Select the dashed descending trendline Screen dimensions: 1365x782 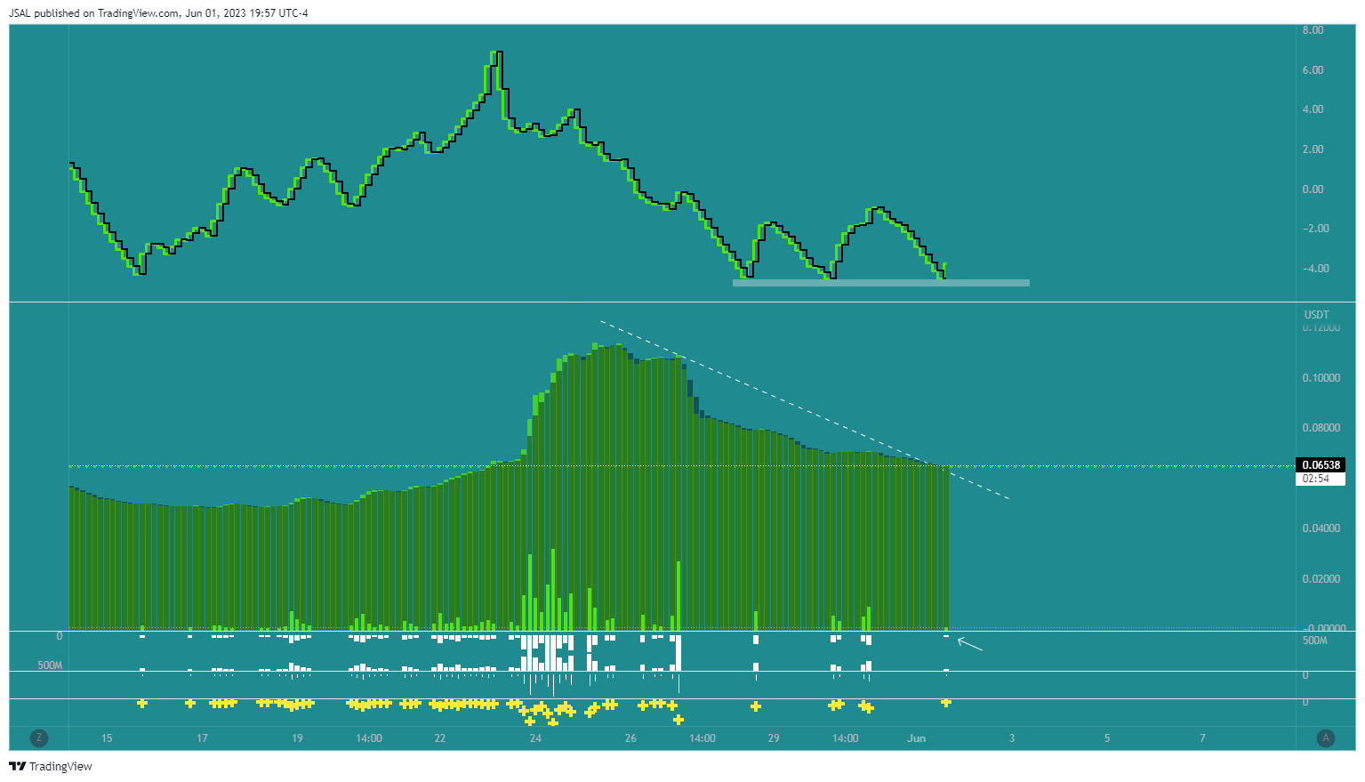point(805,410)
